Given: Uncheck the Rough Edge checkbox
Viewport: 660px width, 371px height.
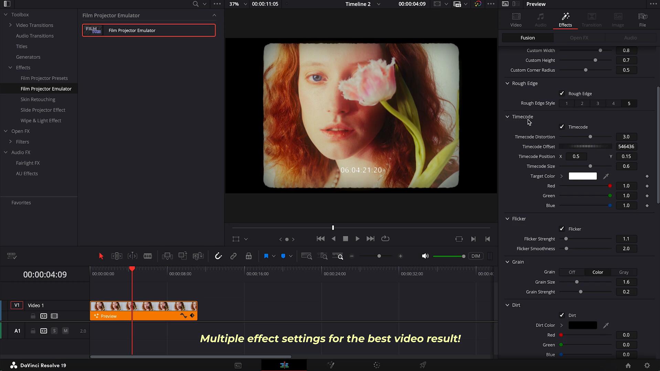Looking at the screenshot, I should (562, 94).
